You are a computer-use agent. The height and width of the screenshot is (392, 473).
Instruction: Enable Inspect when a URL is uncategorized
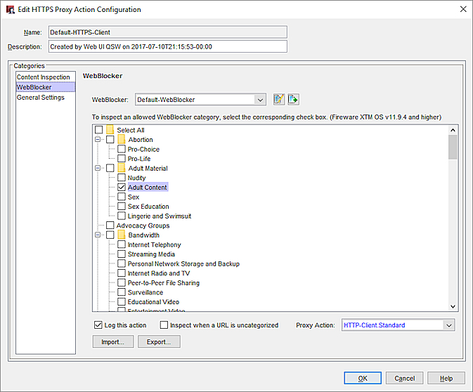(164, 325)
